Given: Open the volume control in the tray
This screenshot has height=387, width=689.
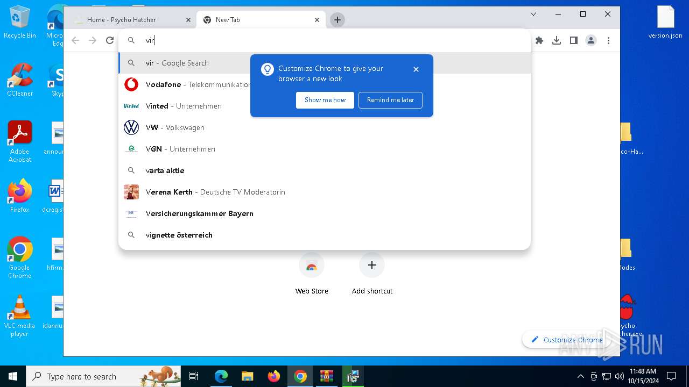Looking at the screenshot, I should point(619,376).
